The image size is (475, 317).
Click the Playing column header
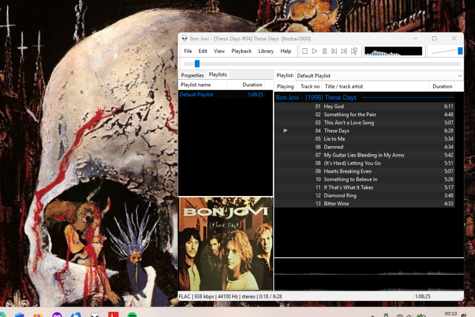click(285, 86)
